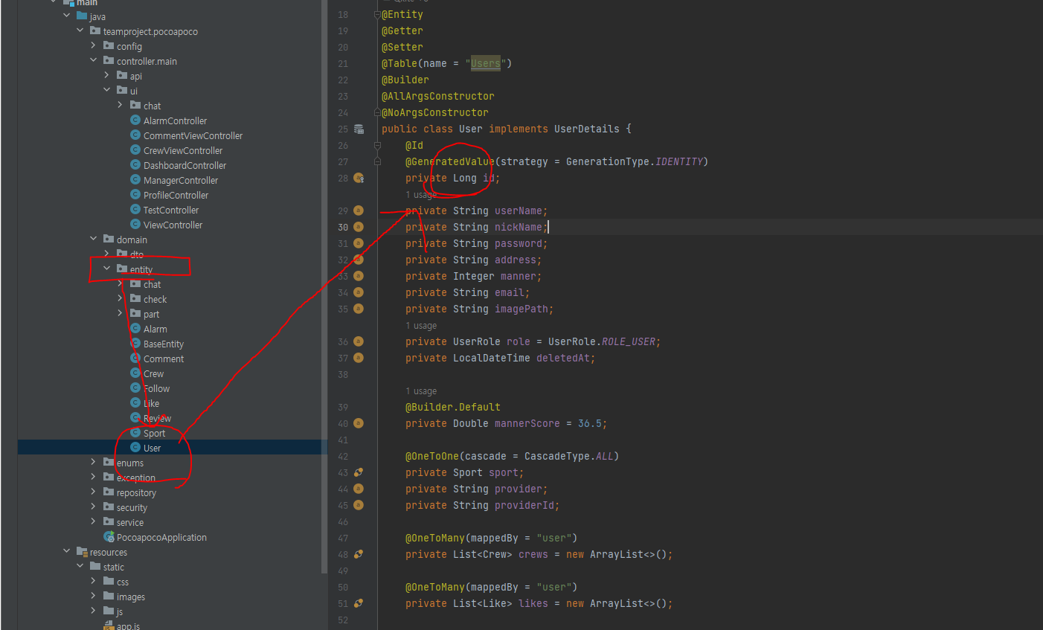
Task: Click class icon beside Alarm entity
Action: [x=135, y=328]
